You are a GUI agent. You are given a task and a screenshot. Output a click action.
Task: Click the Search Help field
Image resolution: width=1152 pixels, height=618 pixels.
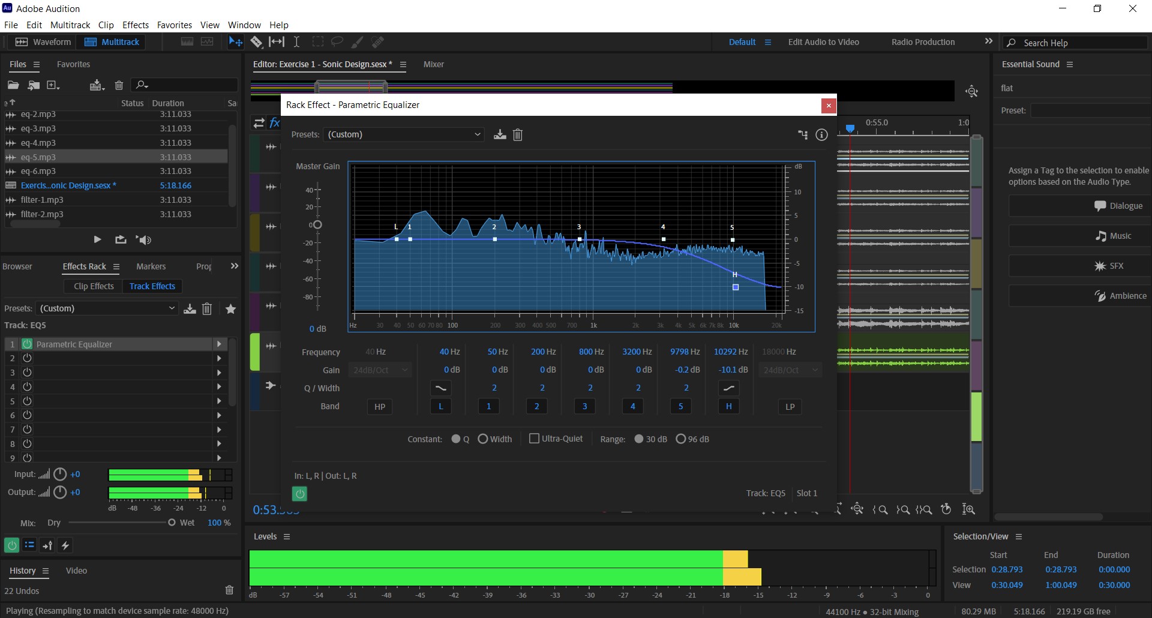pyautogui.click(x=1075, y=43)
